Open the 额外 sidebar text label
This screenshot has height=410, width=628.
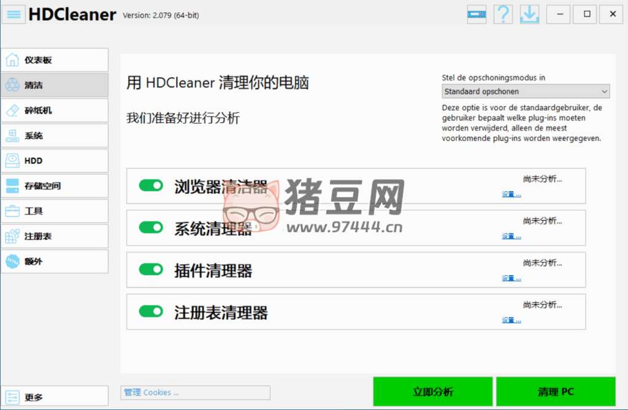point(33,262)
